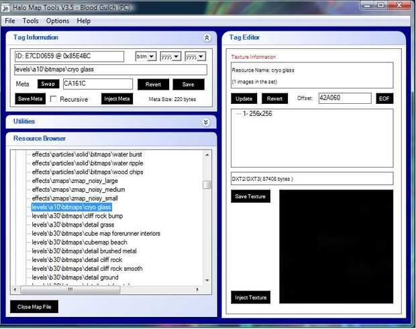Screen dimensions: 416x329
Task: Minimize the Halo Map Tools window
Action: (367, 5)
